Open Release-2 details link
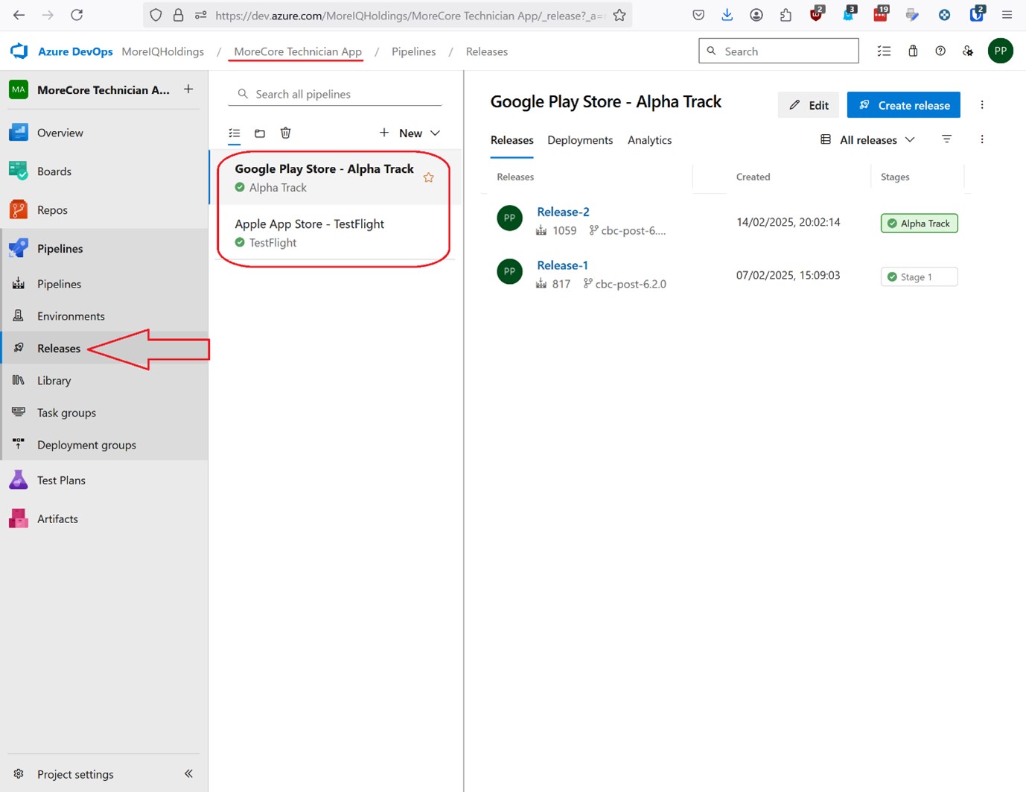This screenshot has height=792, width=1026. pos(563,212)
